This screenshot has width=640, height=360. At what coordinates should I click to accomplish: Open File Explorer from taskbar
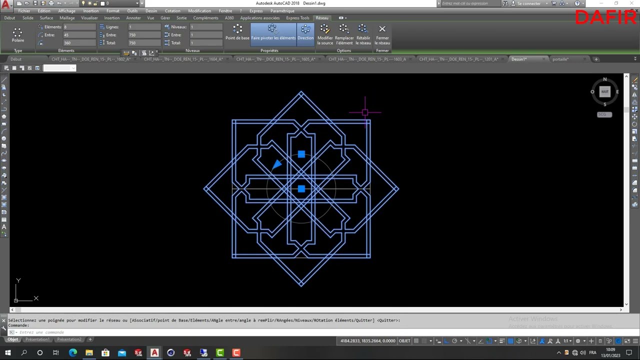[89, 353]
